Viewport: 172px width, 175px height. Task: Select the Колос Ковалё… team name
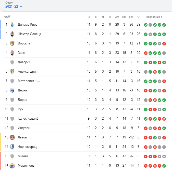tap(30, 119)
